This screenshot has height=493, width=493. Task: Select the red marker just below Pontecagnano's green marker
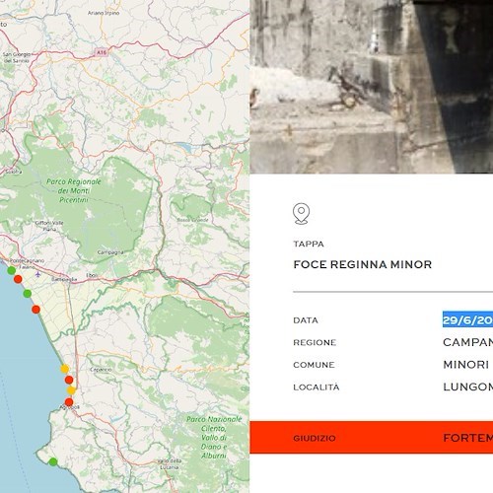(18, 279)
